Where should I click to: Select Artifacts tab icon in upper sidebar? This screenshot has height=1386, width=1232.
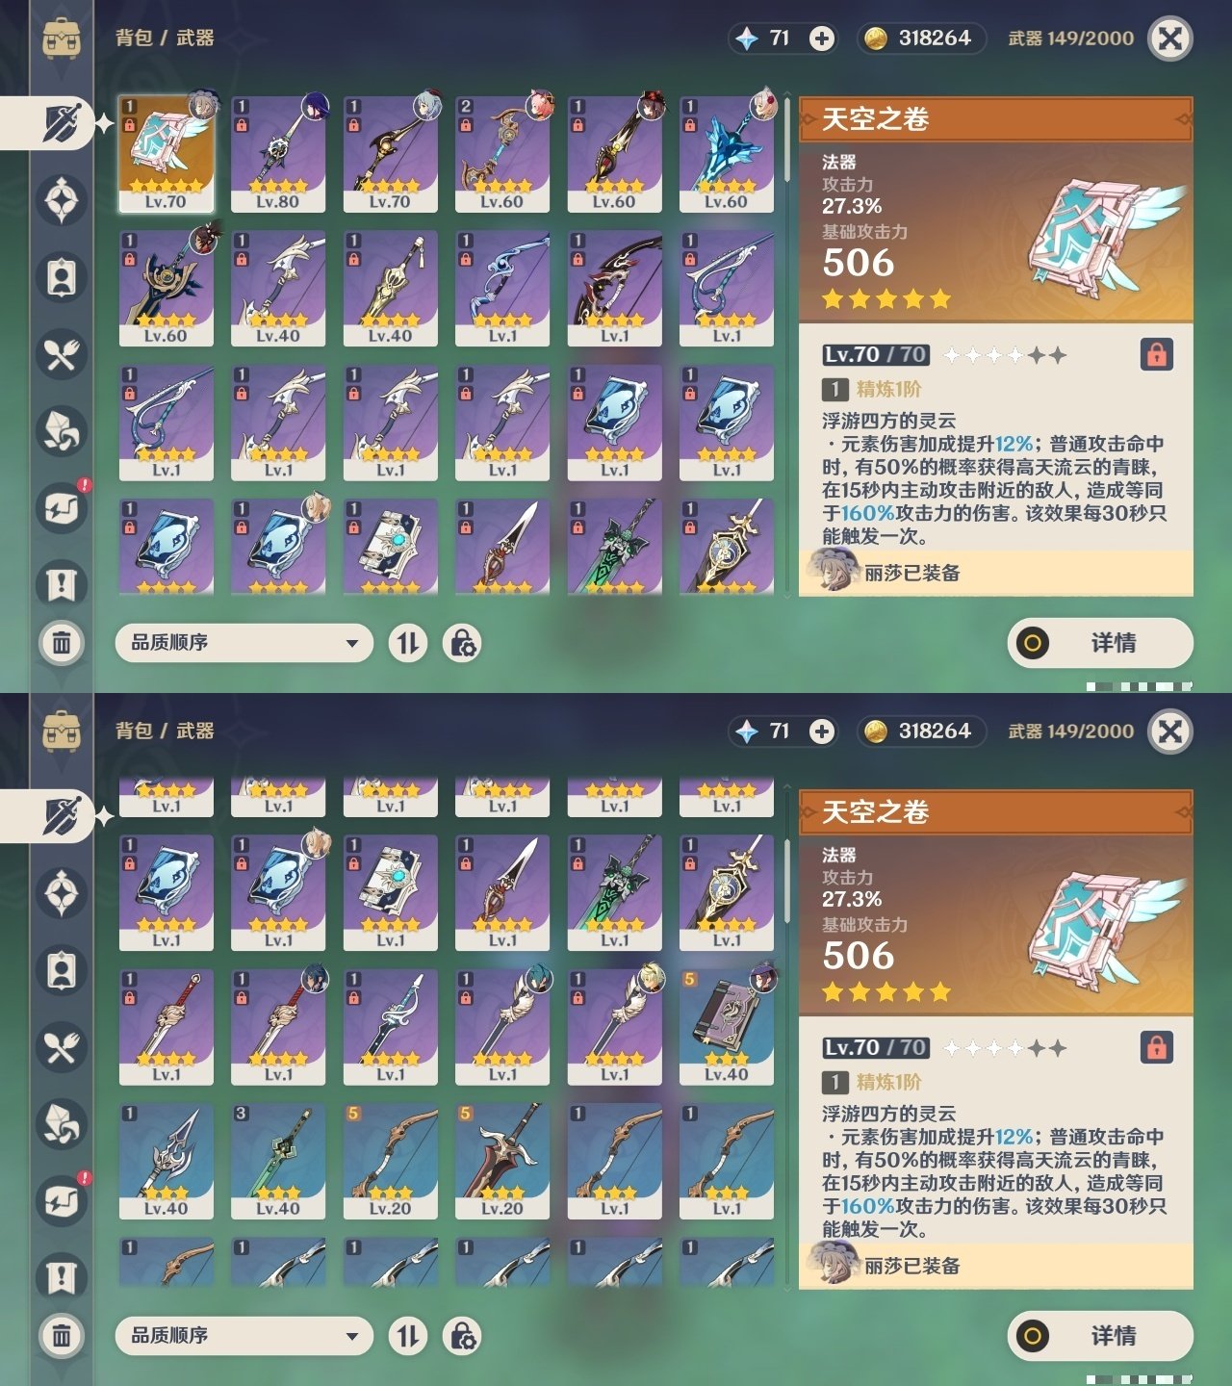pyautogui.click(x=62, y=201)
